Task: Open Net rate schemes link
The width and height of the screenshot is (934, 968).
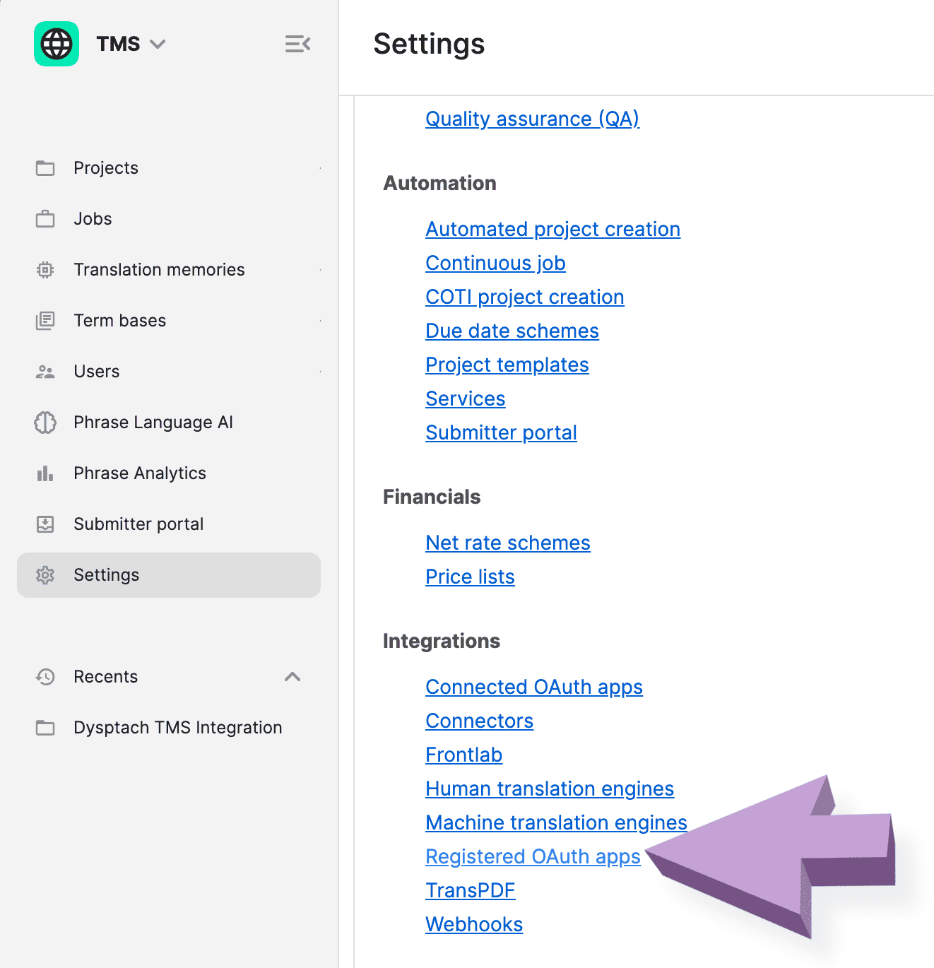Action: click(x=507, y=543)
